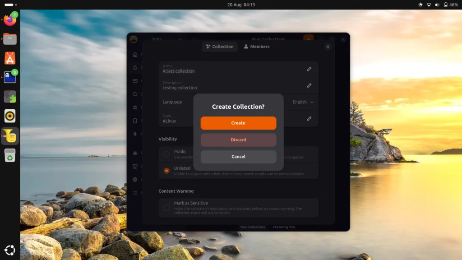The height and width of the screenshot is (260, 462).
Task: Cancel the Create Collection prompt
Action: 238,157
